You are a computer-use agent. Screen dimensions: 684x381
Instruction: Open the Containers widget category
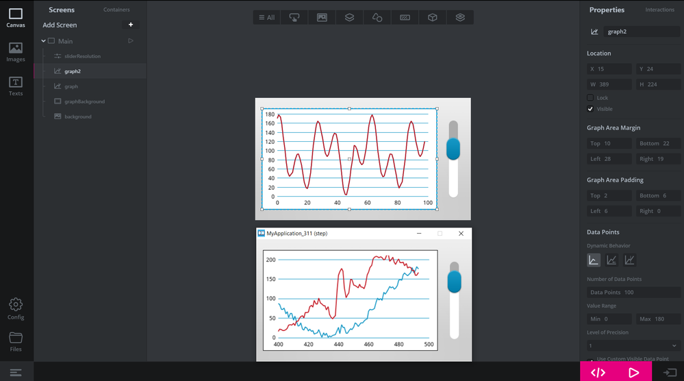tap(349, 17)
